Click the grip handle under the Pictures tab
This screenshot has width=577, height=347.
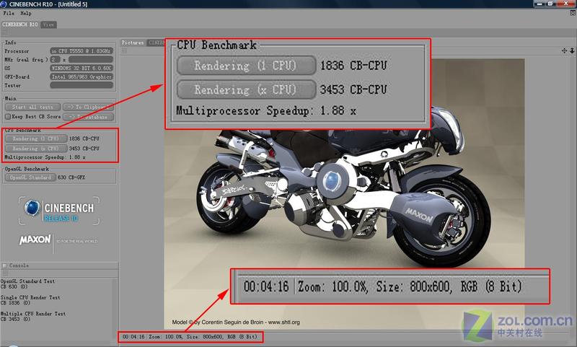point(124,50)
